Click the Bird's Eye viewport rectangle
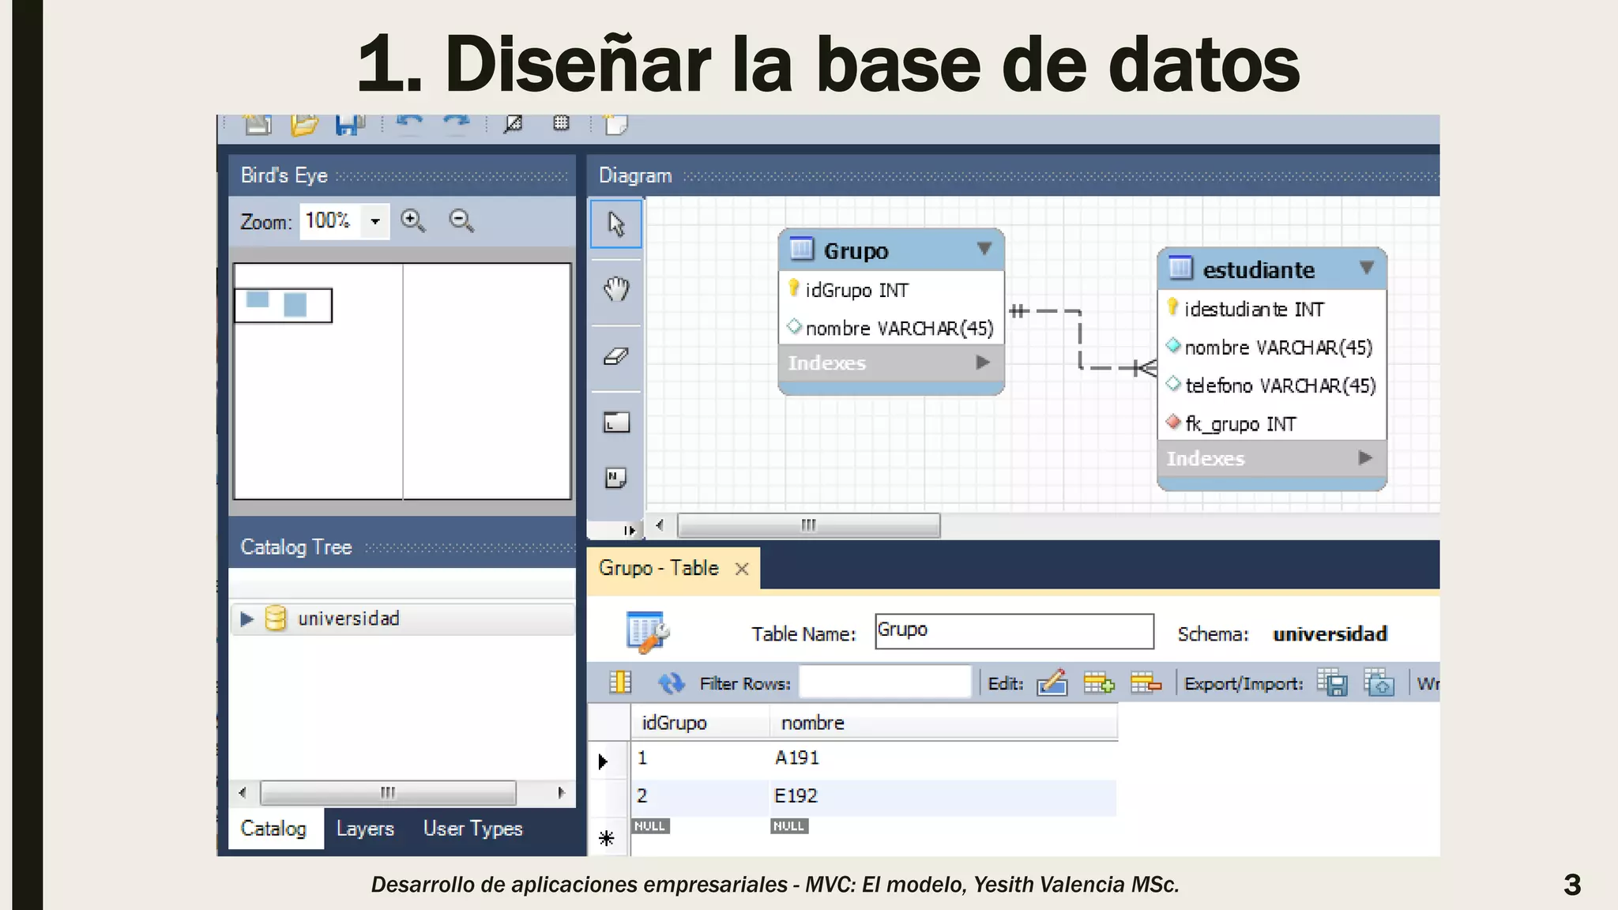The width and height of the screenshot is (1618, 910). coord(283,306)
